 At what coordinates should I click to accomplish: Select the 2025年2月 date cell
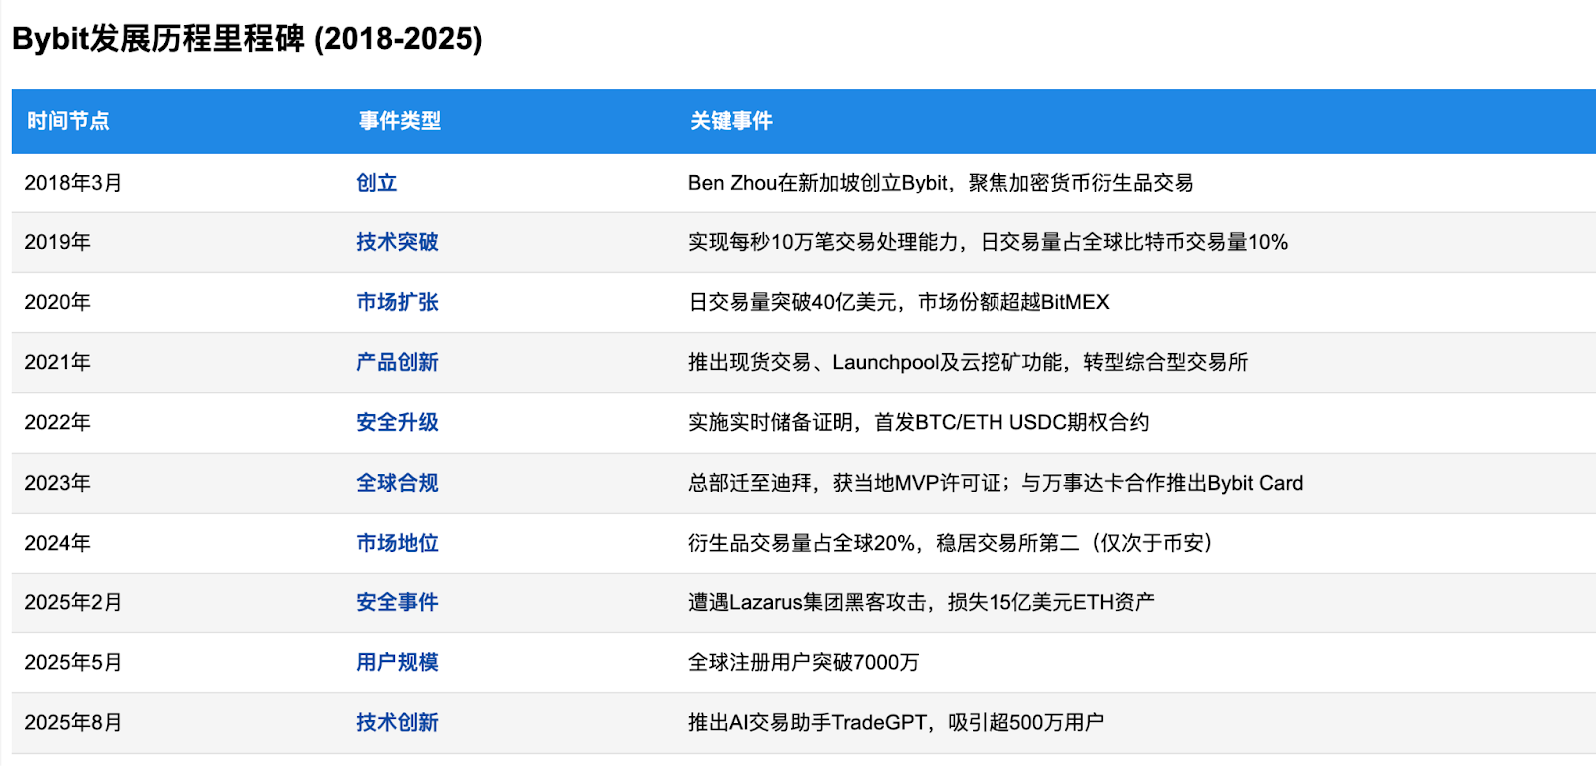point(73,602)
